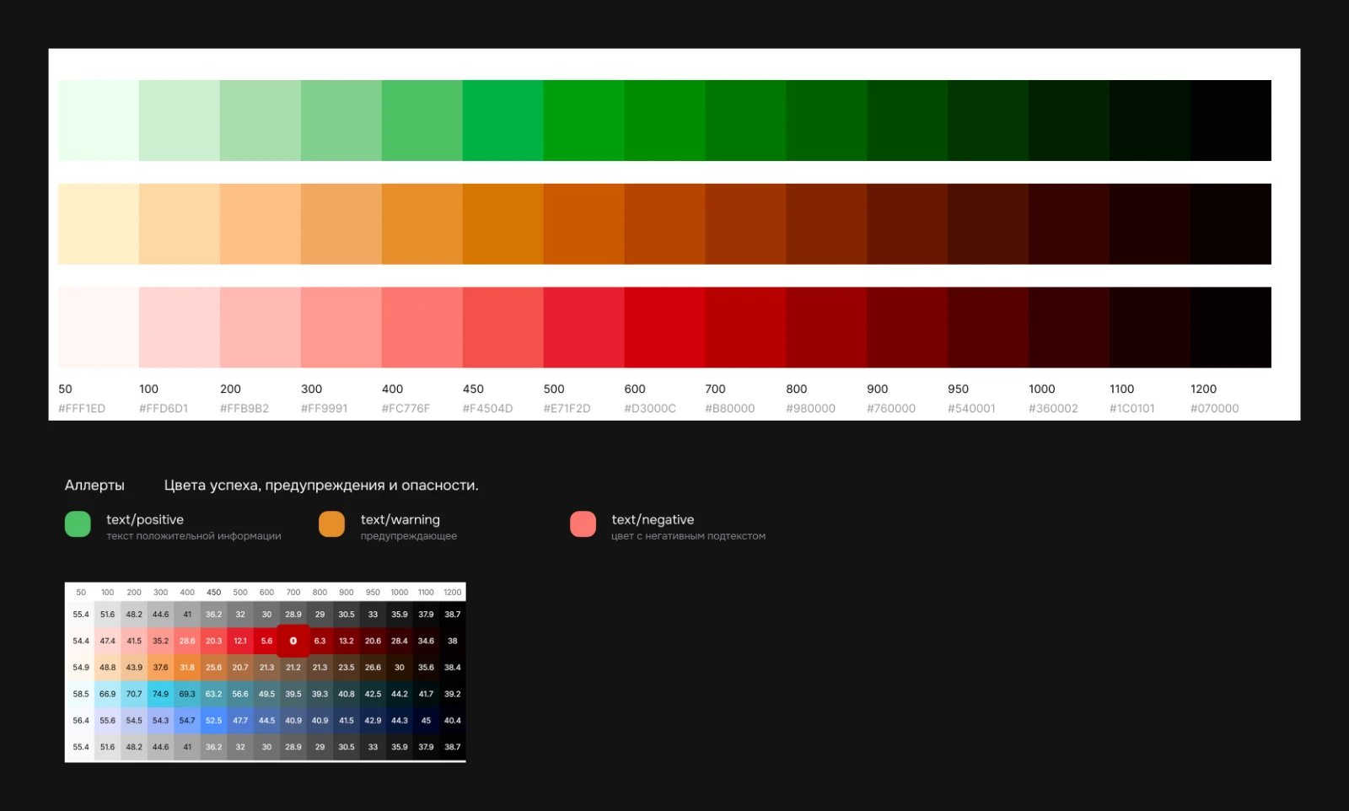Pick the green swatch in the 50 column
The width and height of the screenshot is (1349, 811).
pyautogui.click(x=99, y=121)
